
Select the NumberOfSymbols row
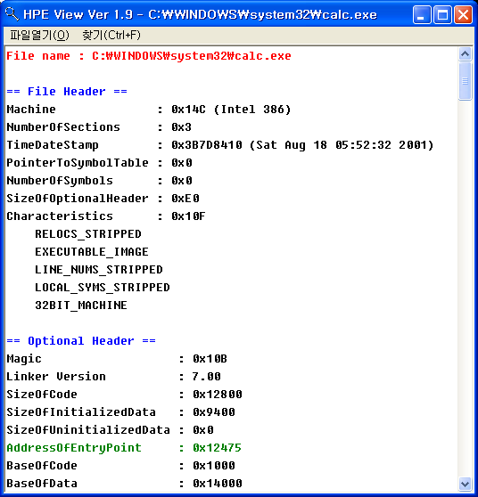99,180
